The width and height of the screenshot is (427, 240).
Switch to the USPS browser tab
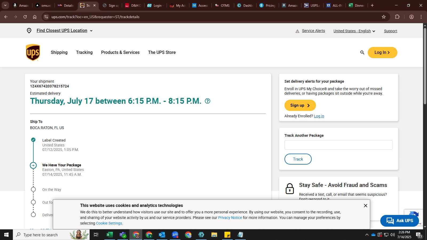(313, 5)
